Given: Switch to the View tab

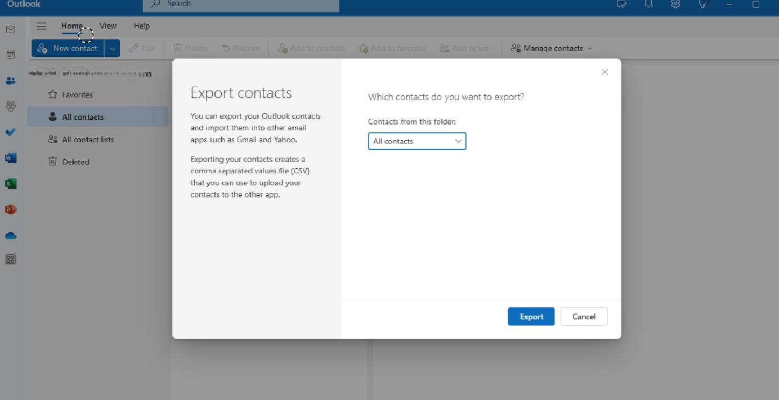Looking at the screenshot, I should point(108,26).
